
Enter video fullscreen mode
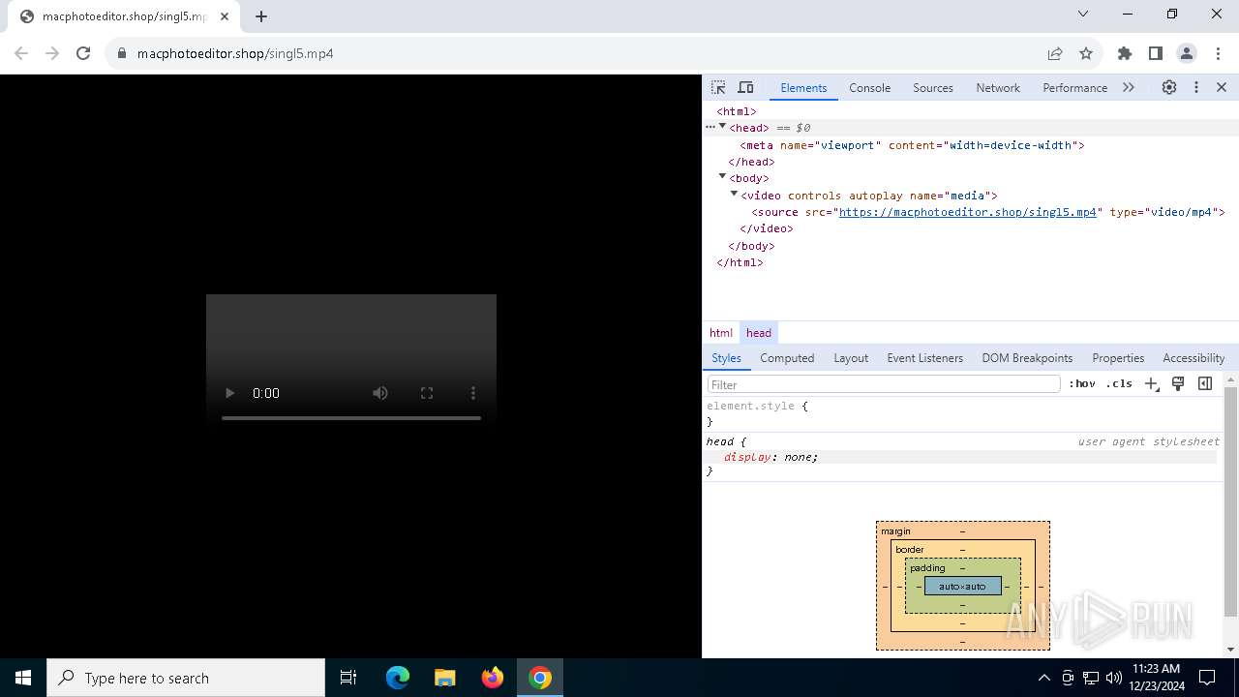coord(427,393)
